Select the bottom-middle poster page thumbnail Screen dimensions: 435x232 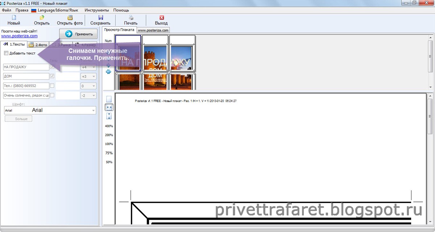coord(155,81)
